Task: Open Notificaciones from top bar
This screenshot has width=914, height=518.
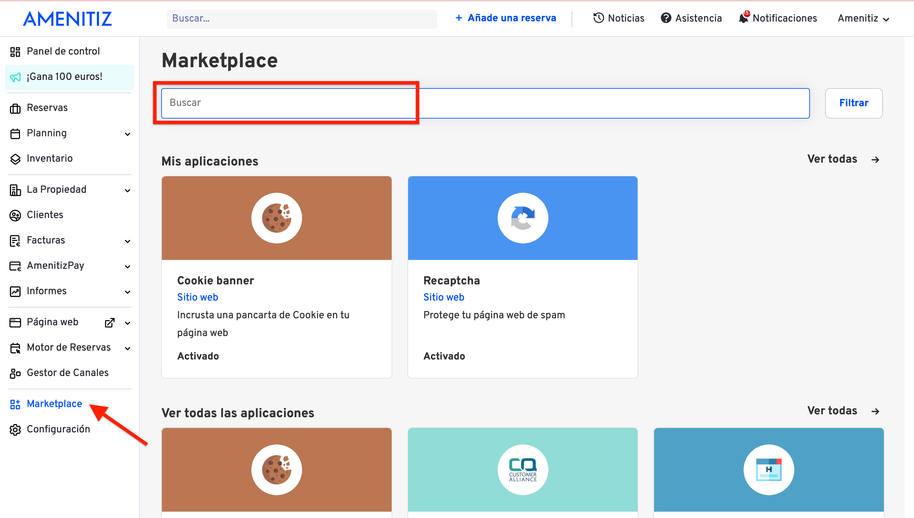Action: pyautogui.click(x=778, y=18)
